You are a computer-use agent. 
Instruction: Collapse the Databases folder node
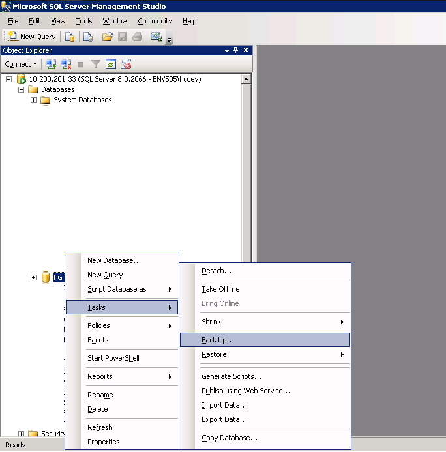tap(21, 89)
